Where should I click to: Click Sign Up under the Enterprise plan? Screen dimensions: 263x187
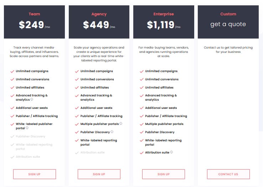click(x=164, y=174)
